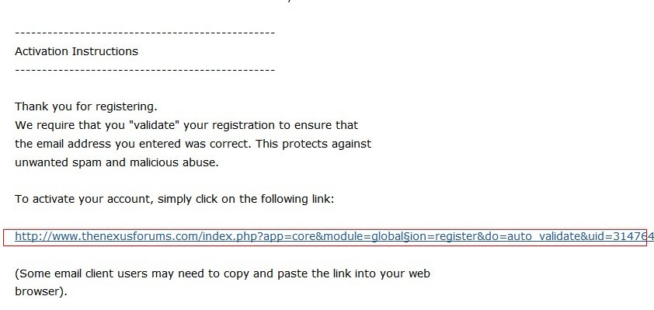Click the "Thank you for registering." sentence
Image resolution: width=654 pixels, height=310 pixels.
(86, 106)
